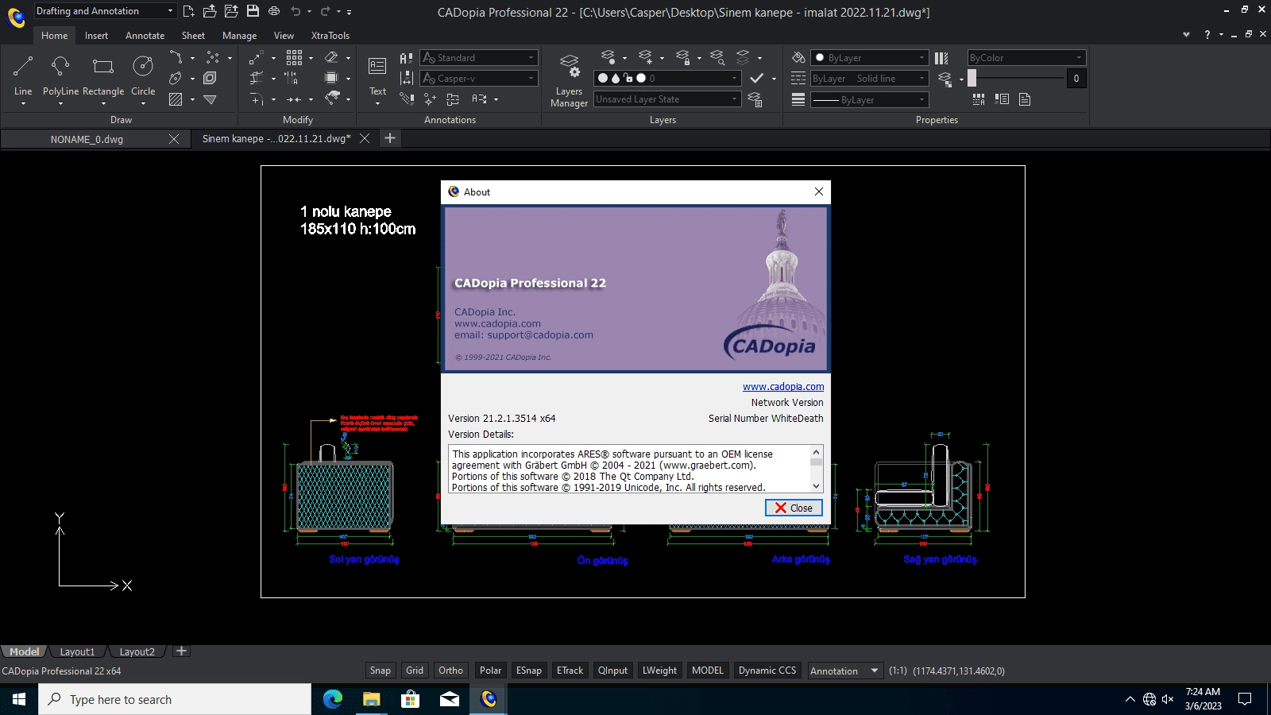
Task: Click the MODEL button in status bar
Action: [707, 671]
